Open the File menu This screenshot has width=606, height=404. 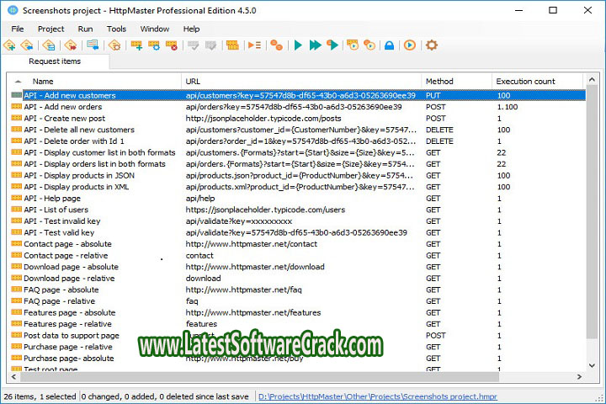pyautogui.click(x=18, y=29)
